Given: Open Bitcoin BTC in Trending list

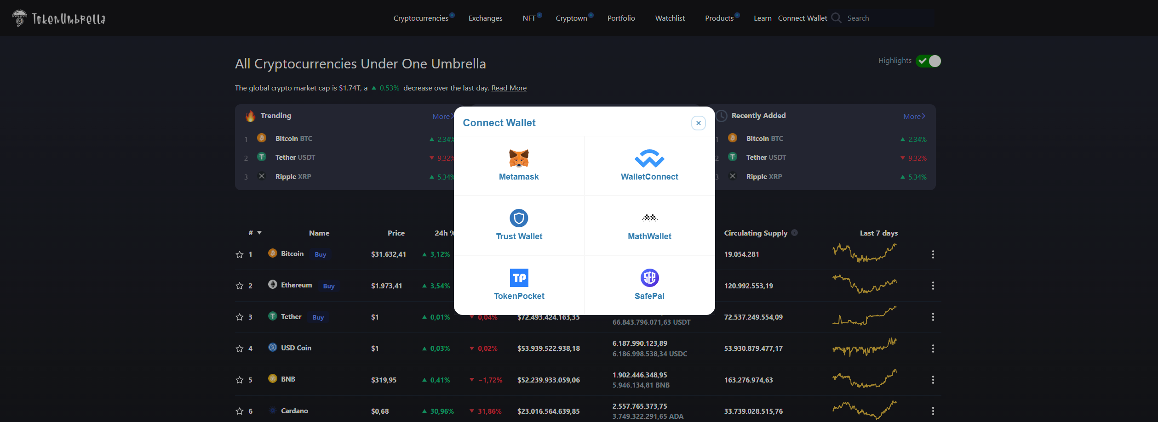Looking at the screenshot, I should point(293,139).
